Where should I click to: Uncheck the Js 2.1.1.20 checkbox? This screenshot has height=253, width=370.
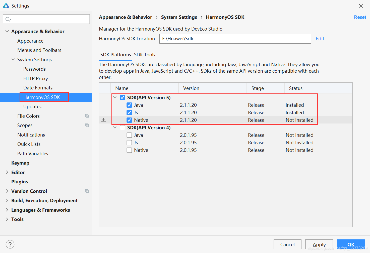pos(129,113)
